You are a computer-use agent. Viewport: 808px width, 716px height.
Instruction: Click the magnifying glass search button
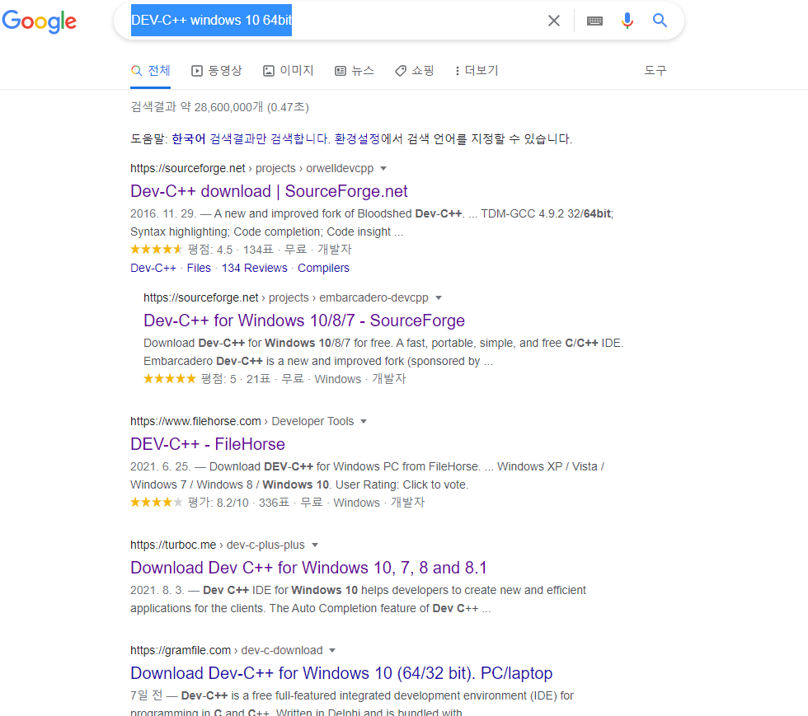coord(660,20)
